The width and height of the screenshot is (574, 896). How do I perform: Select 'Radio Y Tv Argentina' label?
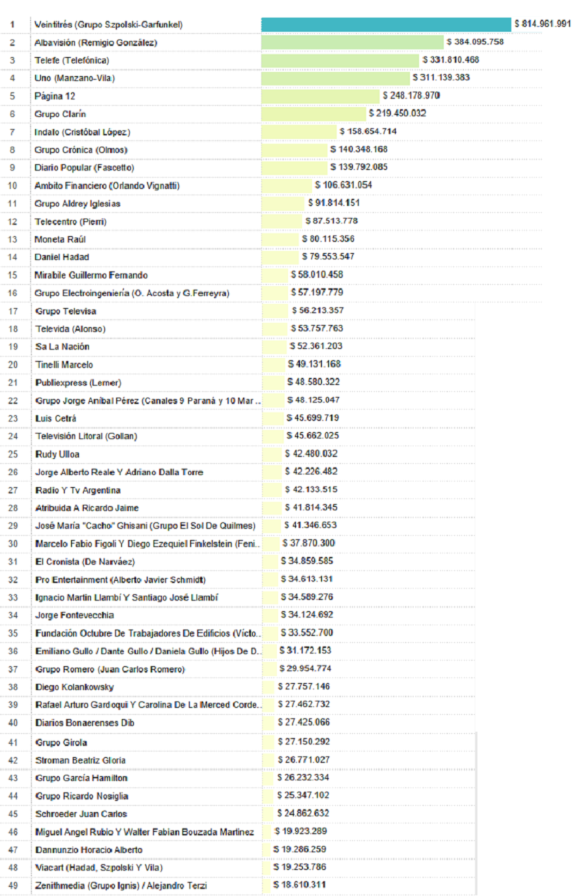[78, 491]
